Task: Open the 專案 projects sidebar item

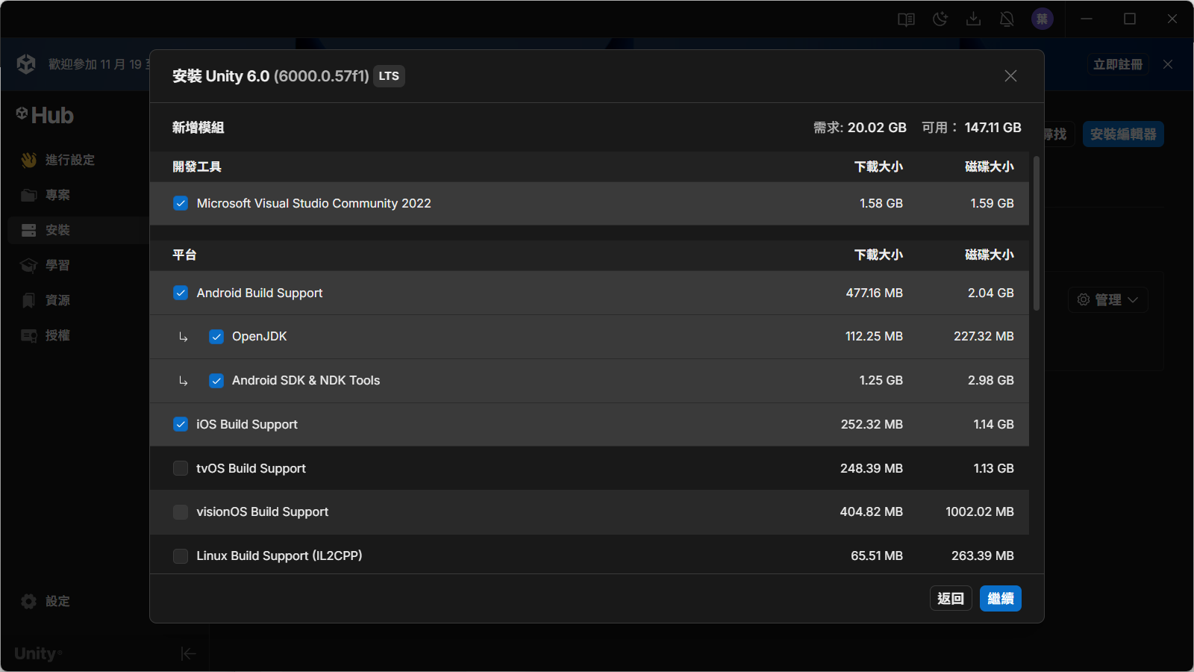Action: (x=78, y=195)
